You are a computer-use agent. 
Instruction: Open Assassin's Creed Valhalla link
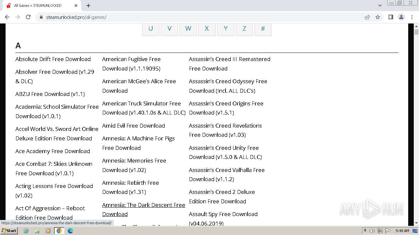(x=227, y=175)
